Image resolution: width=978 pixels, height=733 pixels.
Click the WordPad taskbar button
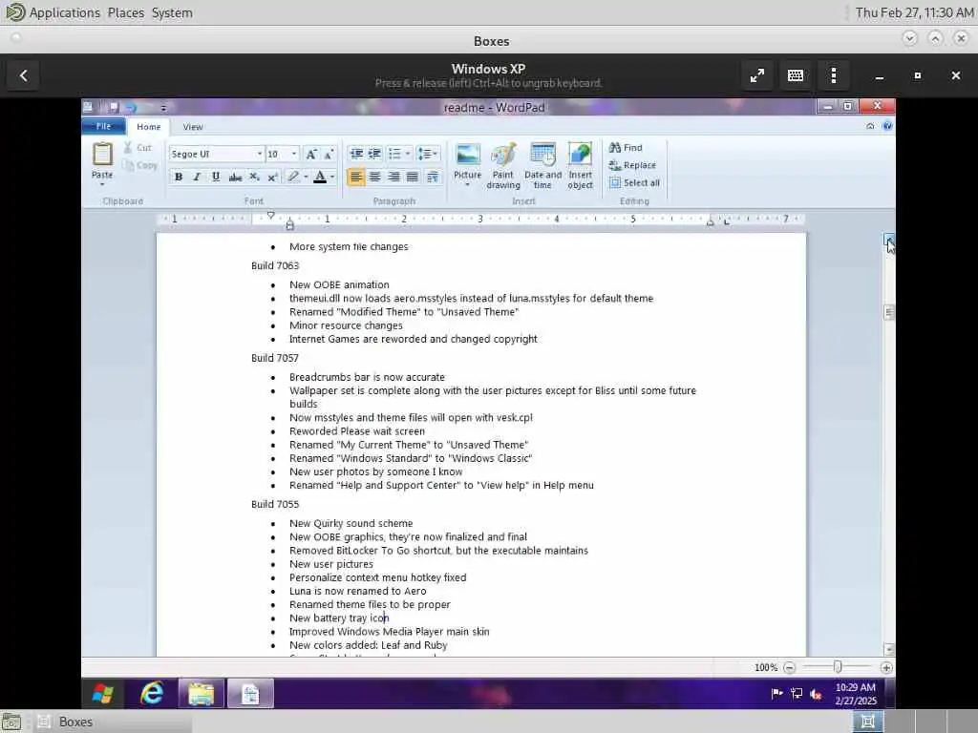(x=250, y=693)
